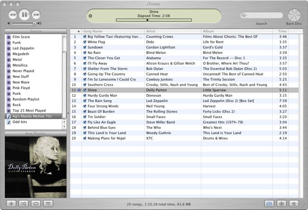The height and width of the screenshot is (210, 308).
Task: Open the equalizer window
Action: [270, 204]
